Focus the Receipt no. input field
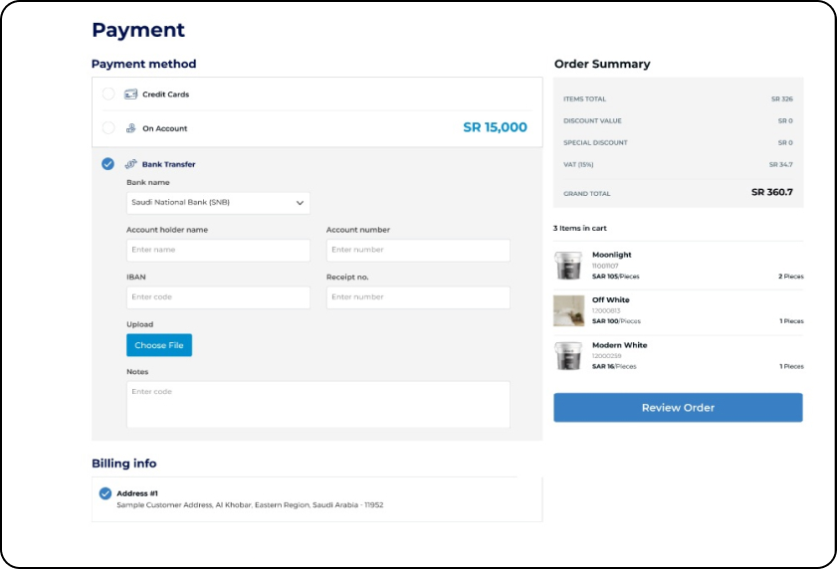The height and width of the screenshot is (569, 837). [x=418, y=297]
